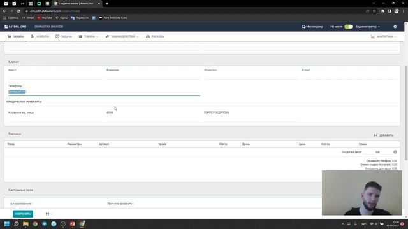Close the AsterilCRM browser tab
This screenshot has height=229, width=408.
pyautogui.click(x=99, y=4)
